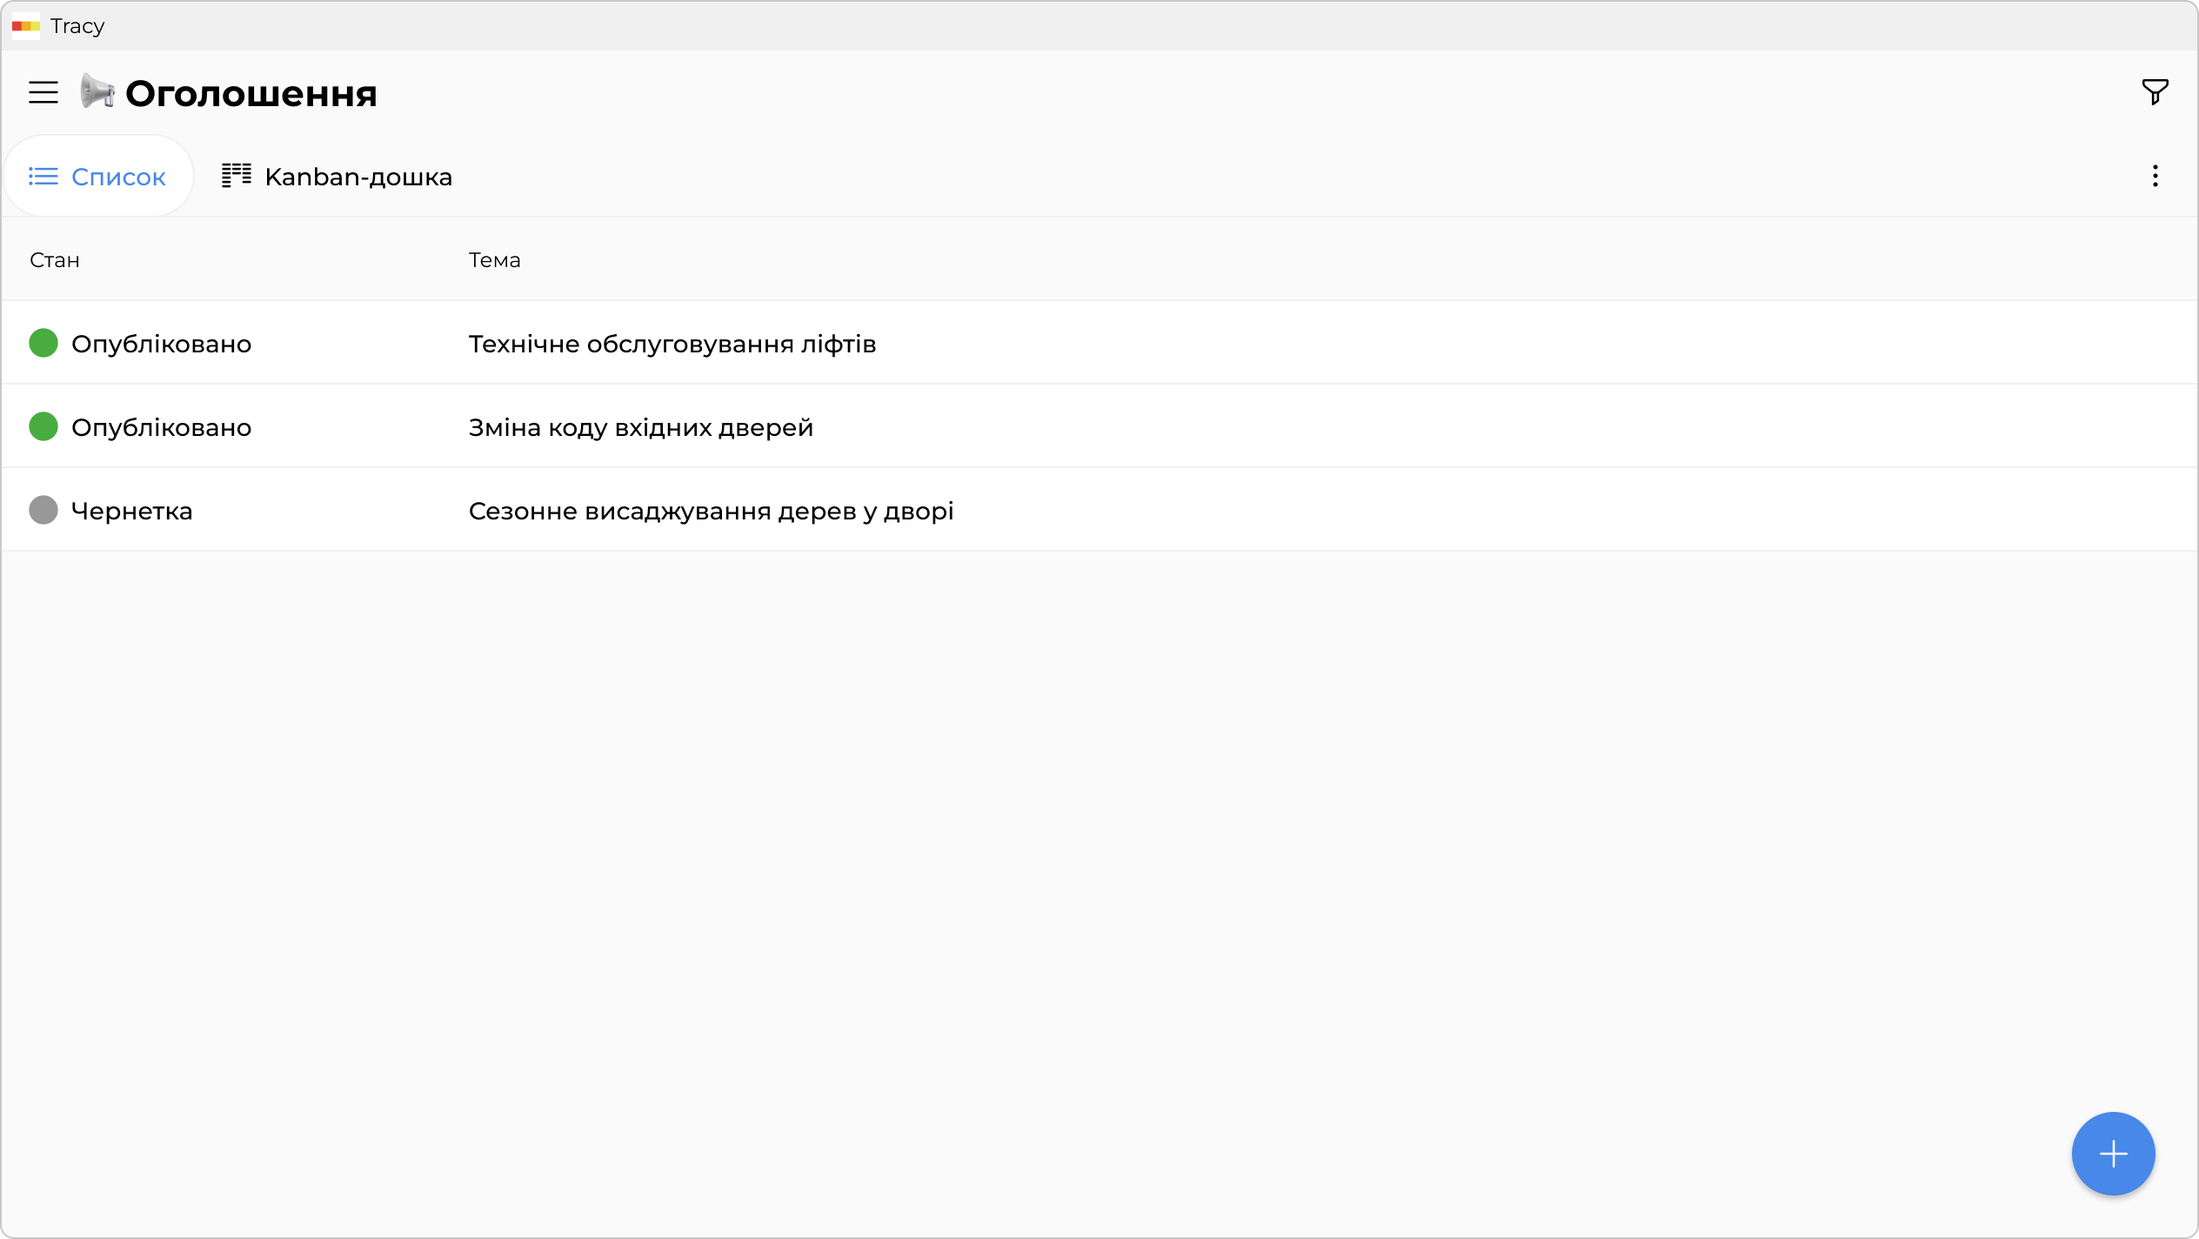Viewport: 2199px width, 1239px height.
Task: Click the blue plus add button
Action: pyautogui.click(x=2113, y=1154)
